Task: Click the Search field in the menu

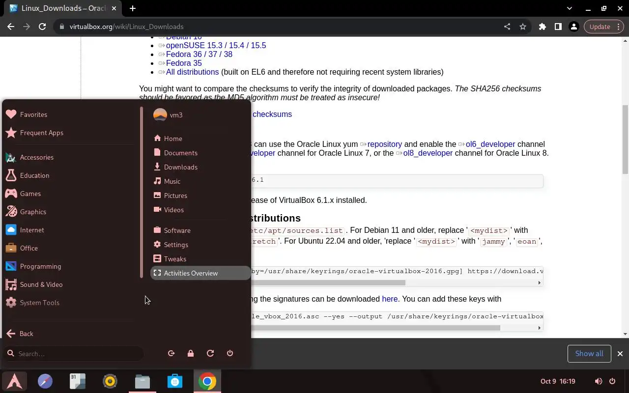Action: point(74,354)
